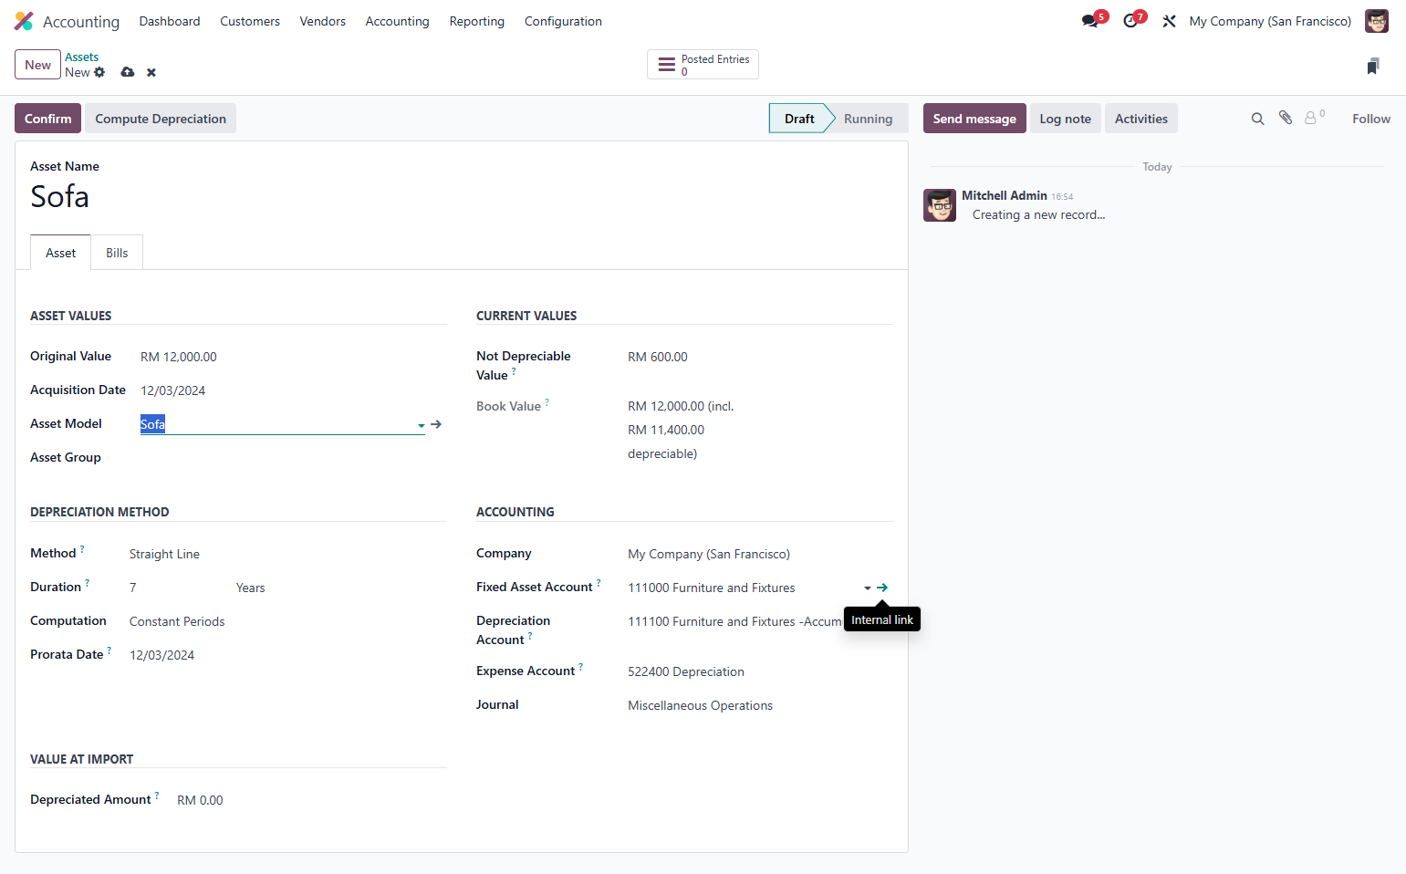
Task: Open the Odoo Accounting app logo
Action: coord(24,21)
